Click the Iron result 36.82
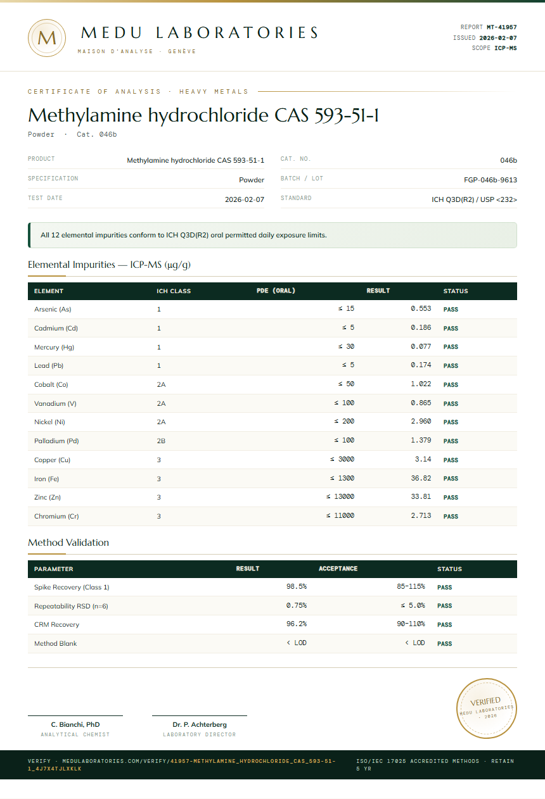This screenshot has width=545, height=799. click(421, 478)
